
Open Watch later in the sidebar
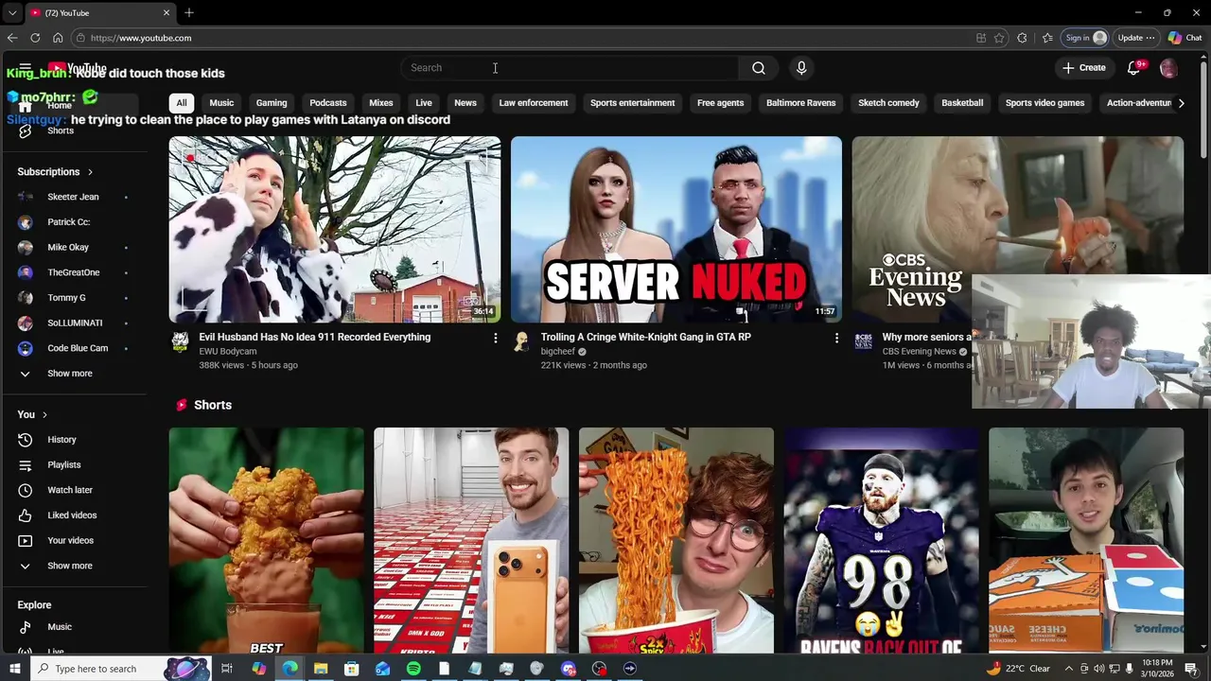tap(70, 490)
